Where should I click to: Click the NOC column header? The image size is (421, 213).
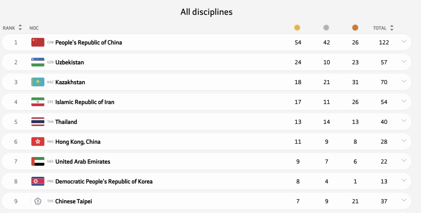(34, 28)
